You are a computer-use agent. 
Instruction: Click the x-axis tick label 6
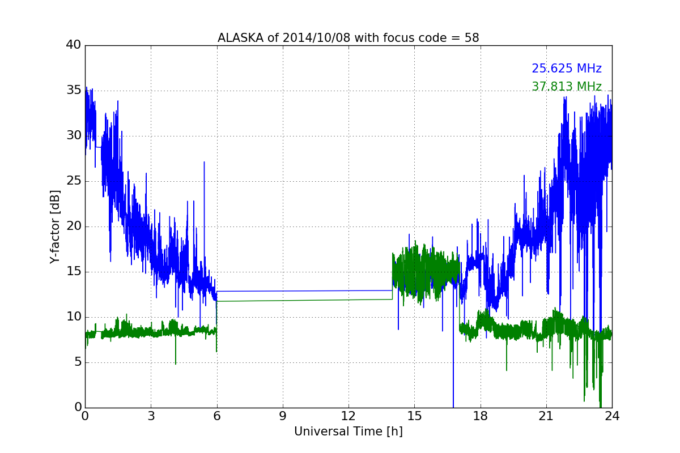click(216, 416)
